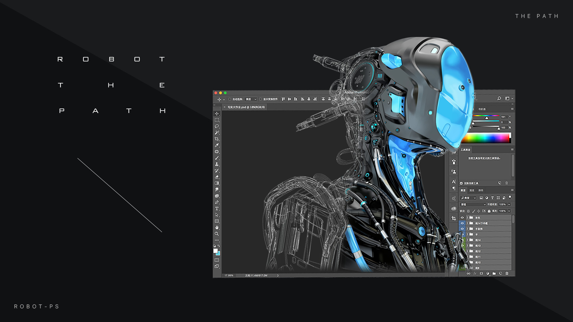Select the Zoom magnifier tool
573x322 pixels.
217,234
